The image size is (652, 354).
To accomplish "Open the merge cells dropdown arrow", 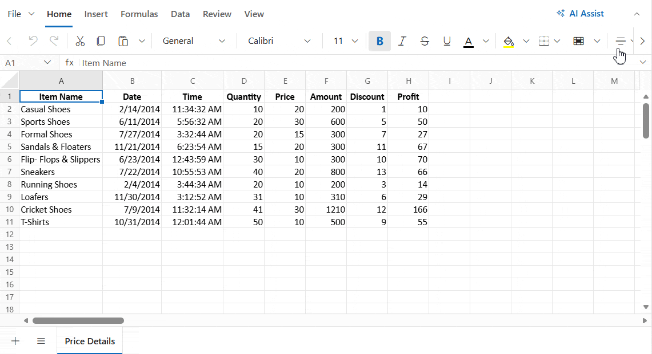I will click(x=597, y=41).
